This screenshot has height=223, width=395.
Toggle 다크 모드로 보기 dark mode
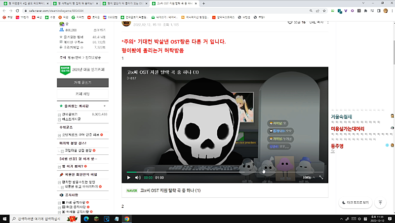point(355,202)
